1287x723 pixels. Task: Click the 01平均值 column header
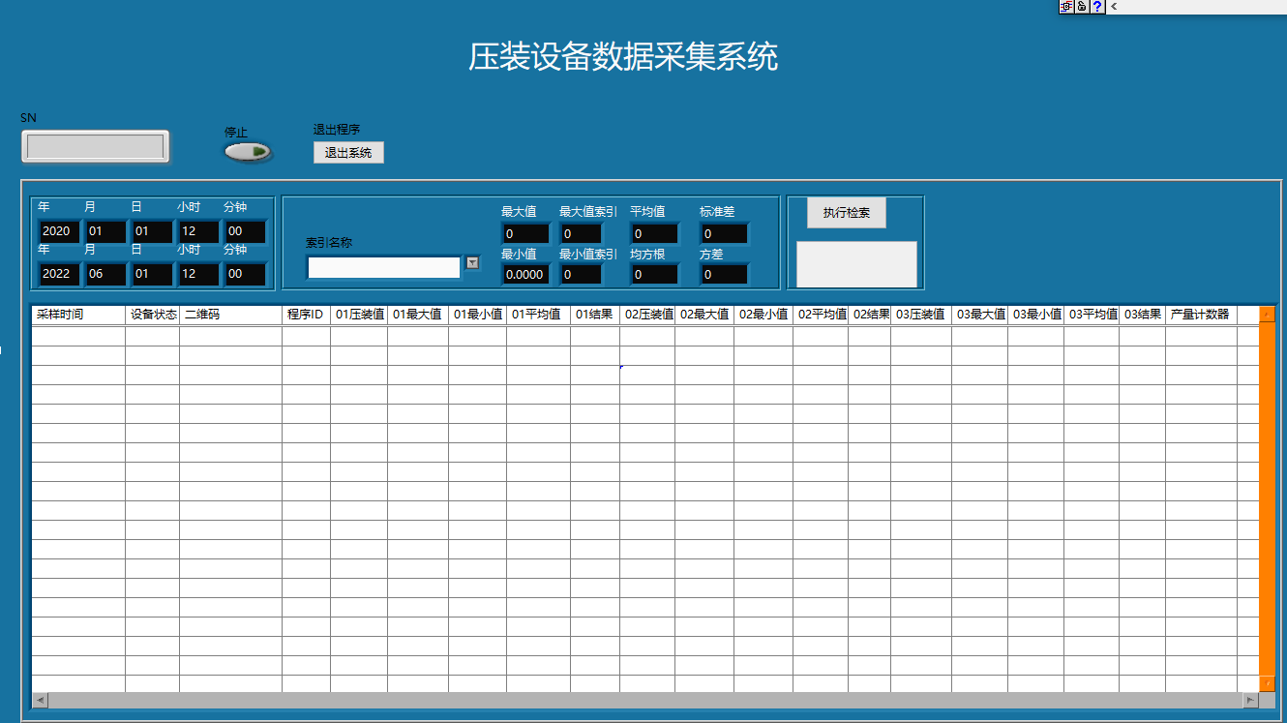pyautogui.click(x=538, y=315)
